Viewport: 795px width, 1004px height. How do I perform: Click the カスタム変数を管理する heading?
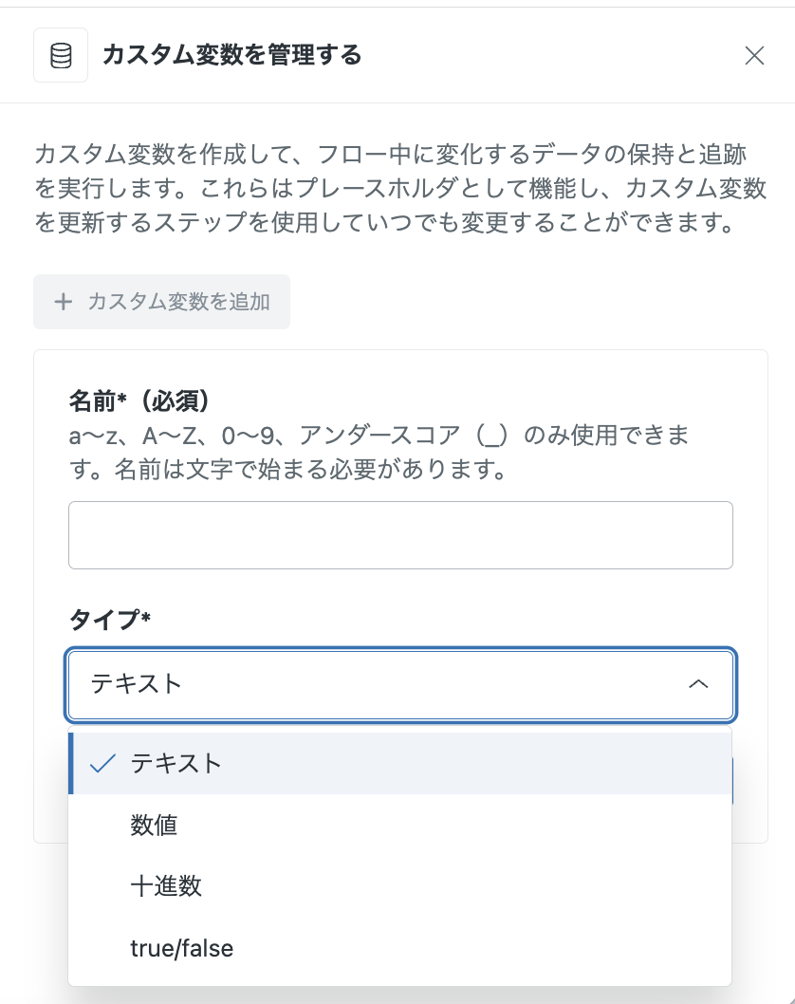231,55
